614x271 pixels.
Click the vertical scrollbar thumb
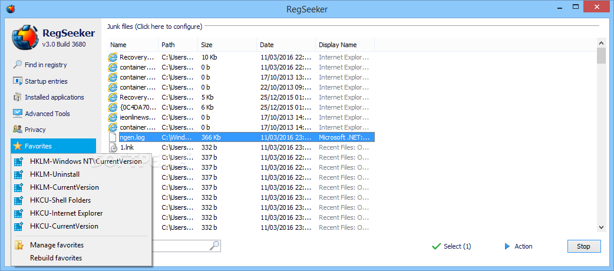602,55
